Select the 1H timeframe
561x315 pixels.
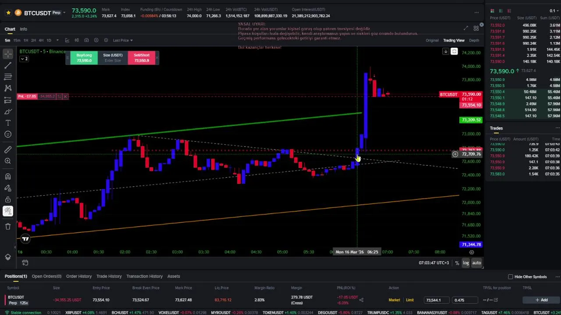click(x=25, y=40)
